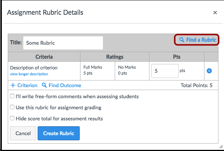Close the Assignment Rubric Details dialog
Image resolution: width=224 pixels, height=151 pixels.
(x=215, y=13)
